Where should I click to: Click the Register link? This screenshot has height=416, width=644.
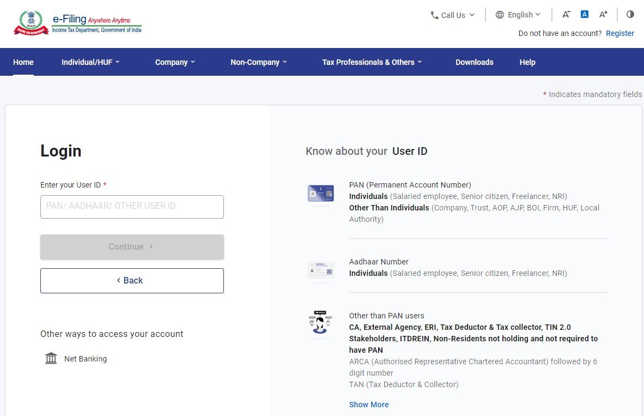(620, 33)
